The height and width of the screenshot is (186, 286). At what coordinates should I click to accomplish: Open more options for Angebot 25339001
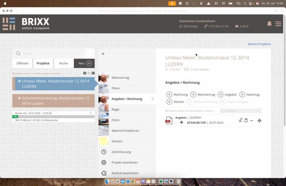[251, 121]
